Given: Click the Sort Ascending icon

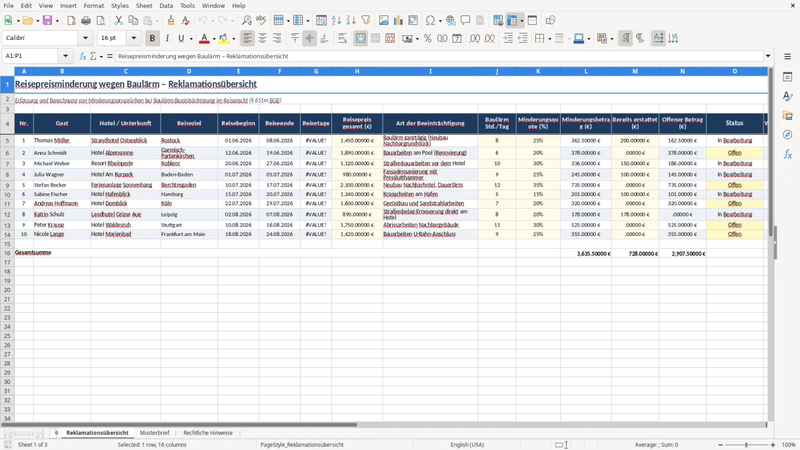Looking at the screenshot, I should pyautogui.click(x=337, y=21).
